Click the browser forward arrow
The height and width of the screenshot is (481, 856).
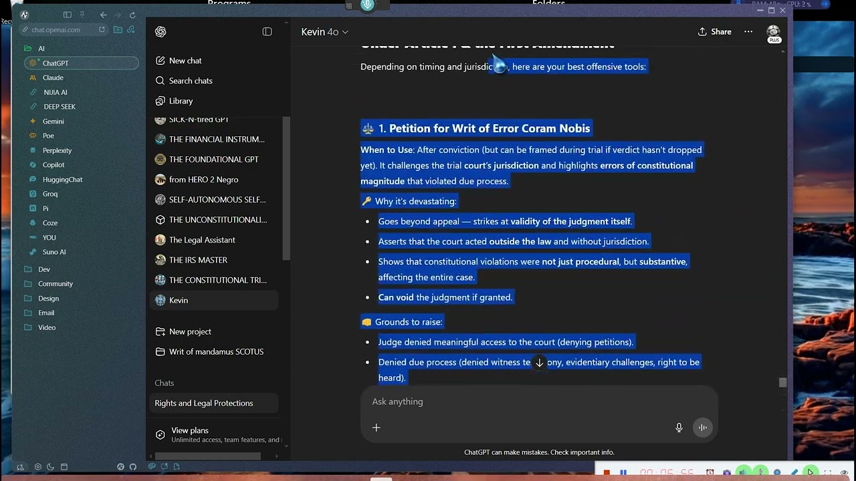pos(118,15)
